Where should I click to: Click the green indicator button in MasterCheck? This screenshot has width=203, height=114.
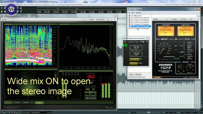pos(125,45)
